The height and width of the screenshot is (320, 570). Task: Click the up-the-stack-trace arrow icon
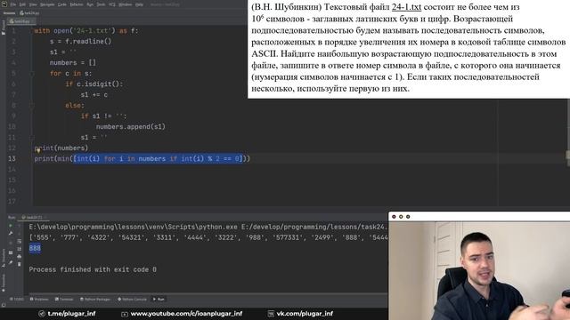(x=20, y=226)
